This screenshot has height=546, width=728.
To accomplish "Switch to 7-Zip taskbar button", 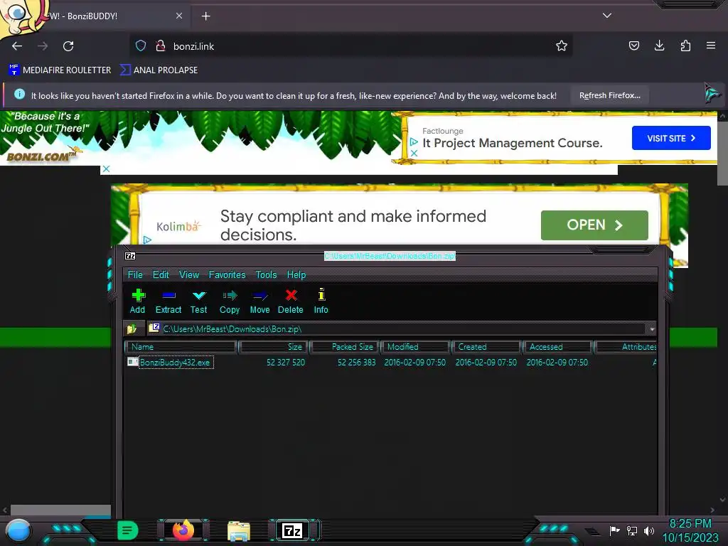I will click(x=292, y=530).
